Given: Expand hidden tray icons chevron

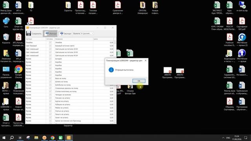Looking at the screenshot, I should [223, 137].
